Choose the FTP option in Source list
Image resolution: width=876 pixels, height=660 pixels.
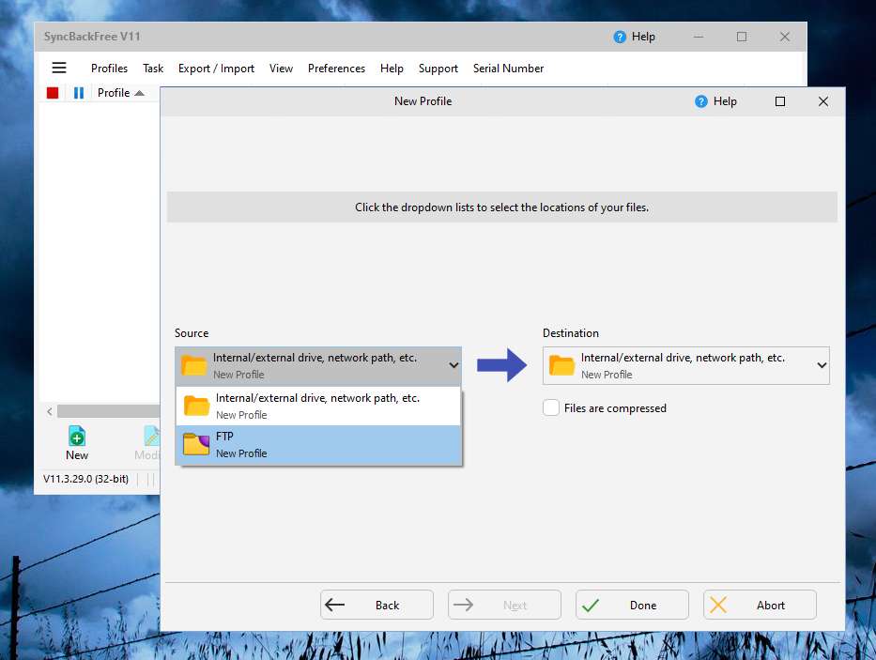tap(318, 445)
